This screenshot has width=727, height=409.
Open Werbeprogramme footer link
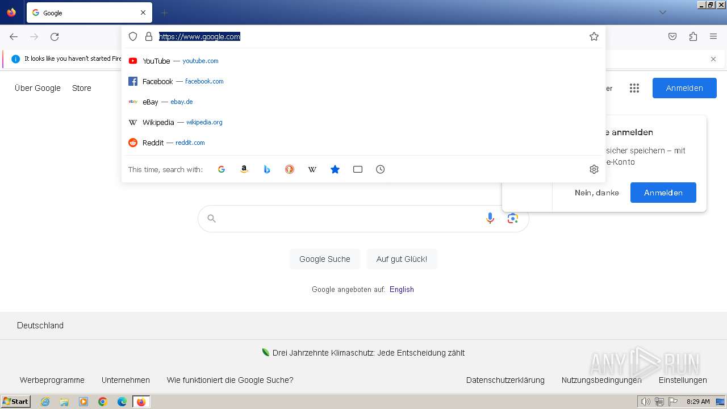52,380
